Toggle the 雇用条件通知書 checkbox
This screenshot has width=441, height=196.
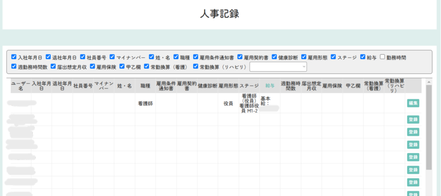click(196, 57)
